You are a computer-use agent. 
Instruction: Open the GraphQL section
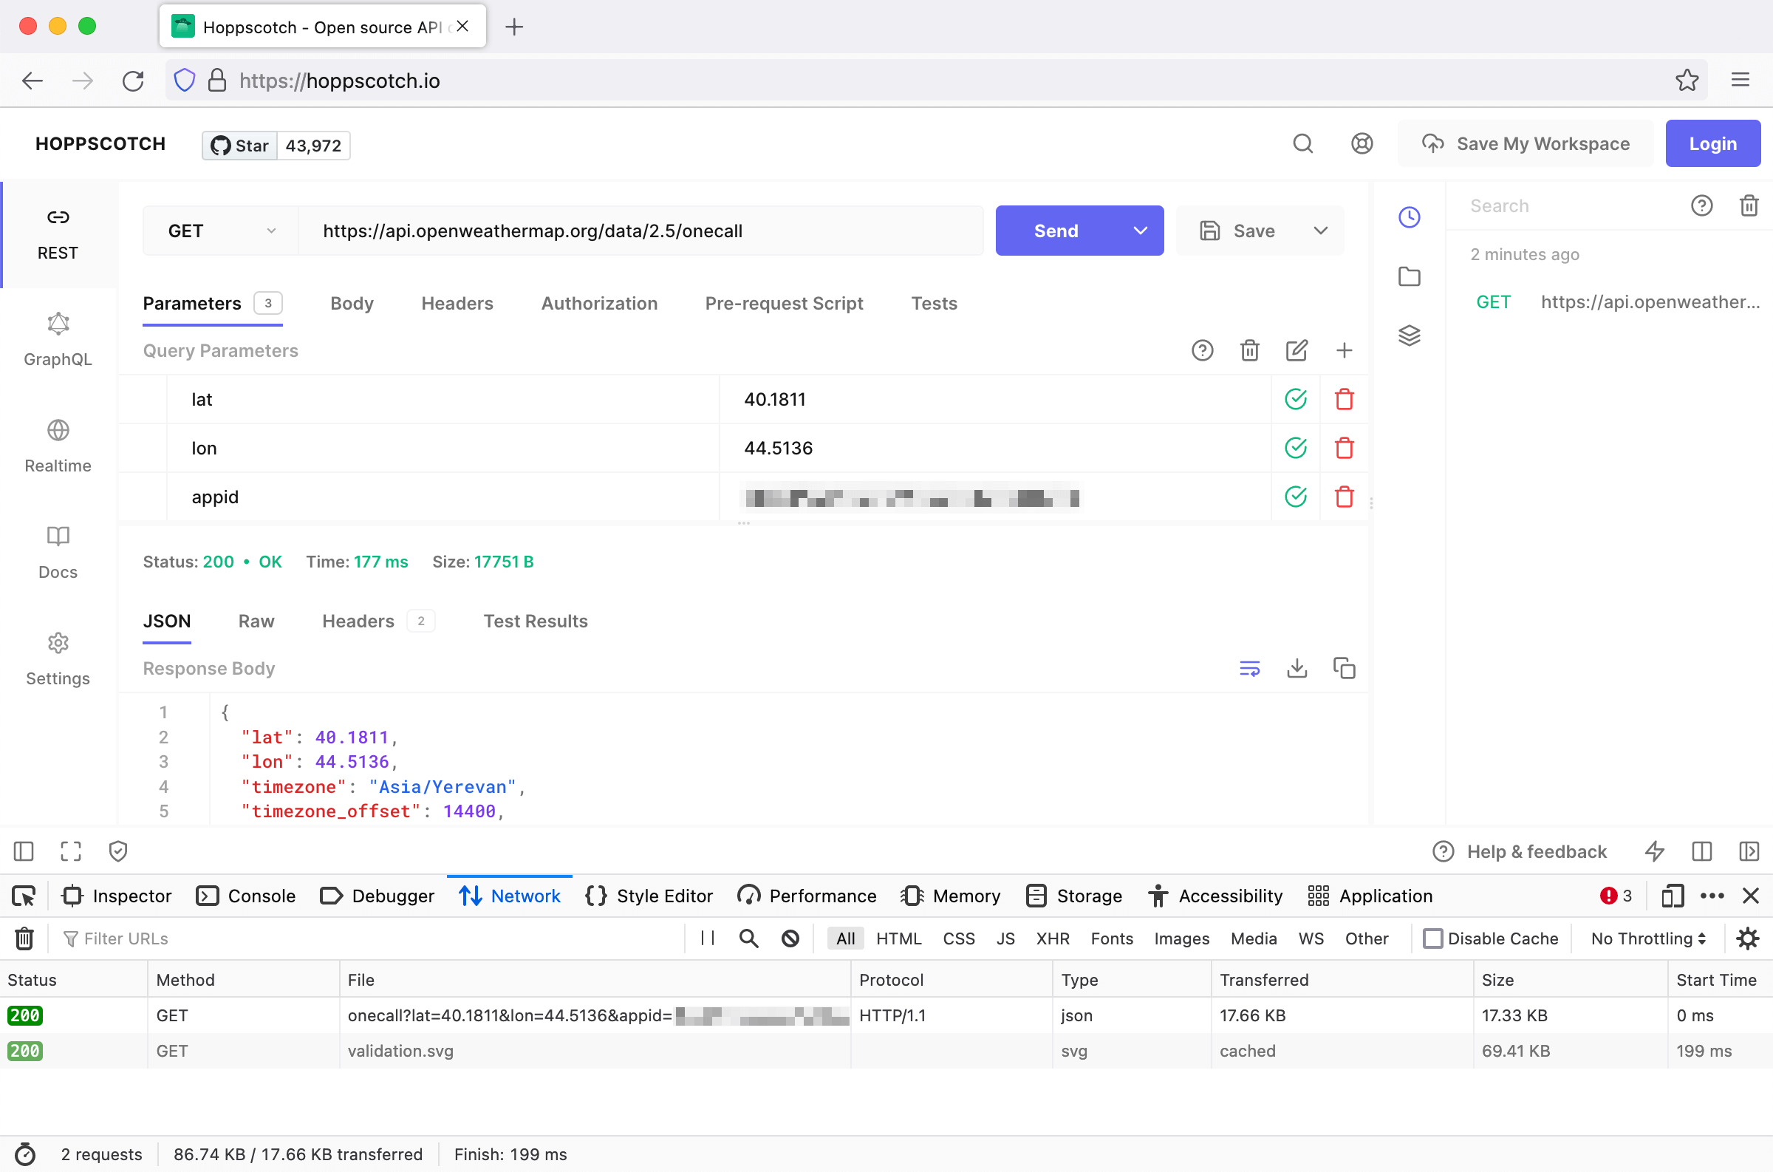coord(58,340)
